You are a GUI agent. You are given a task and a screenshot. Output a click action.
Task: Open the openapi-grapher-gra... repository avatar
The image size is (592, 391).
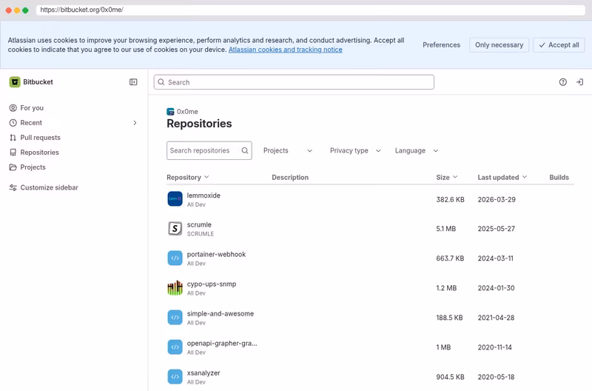click(x=175, y=347)
